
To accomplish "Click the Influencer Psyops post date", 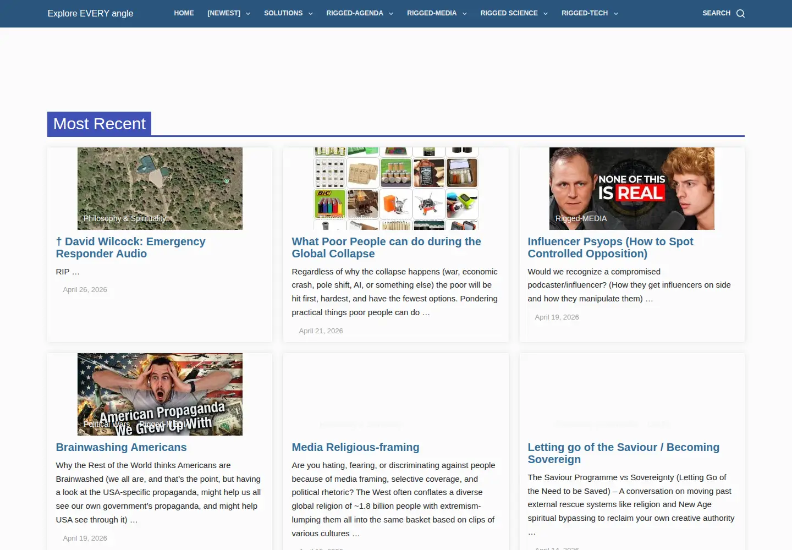I will (557, 317).
